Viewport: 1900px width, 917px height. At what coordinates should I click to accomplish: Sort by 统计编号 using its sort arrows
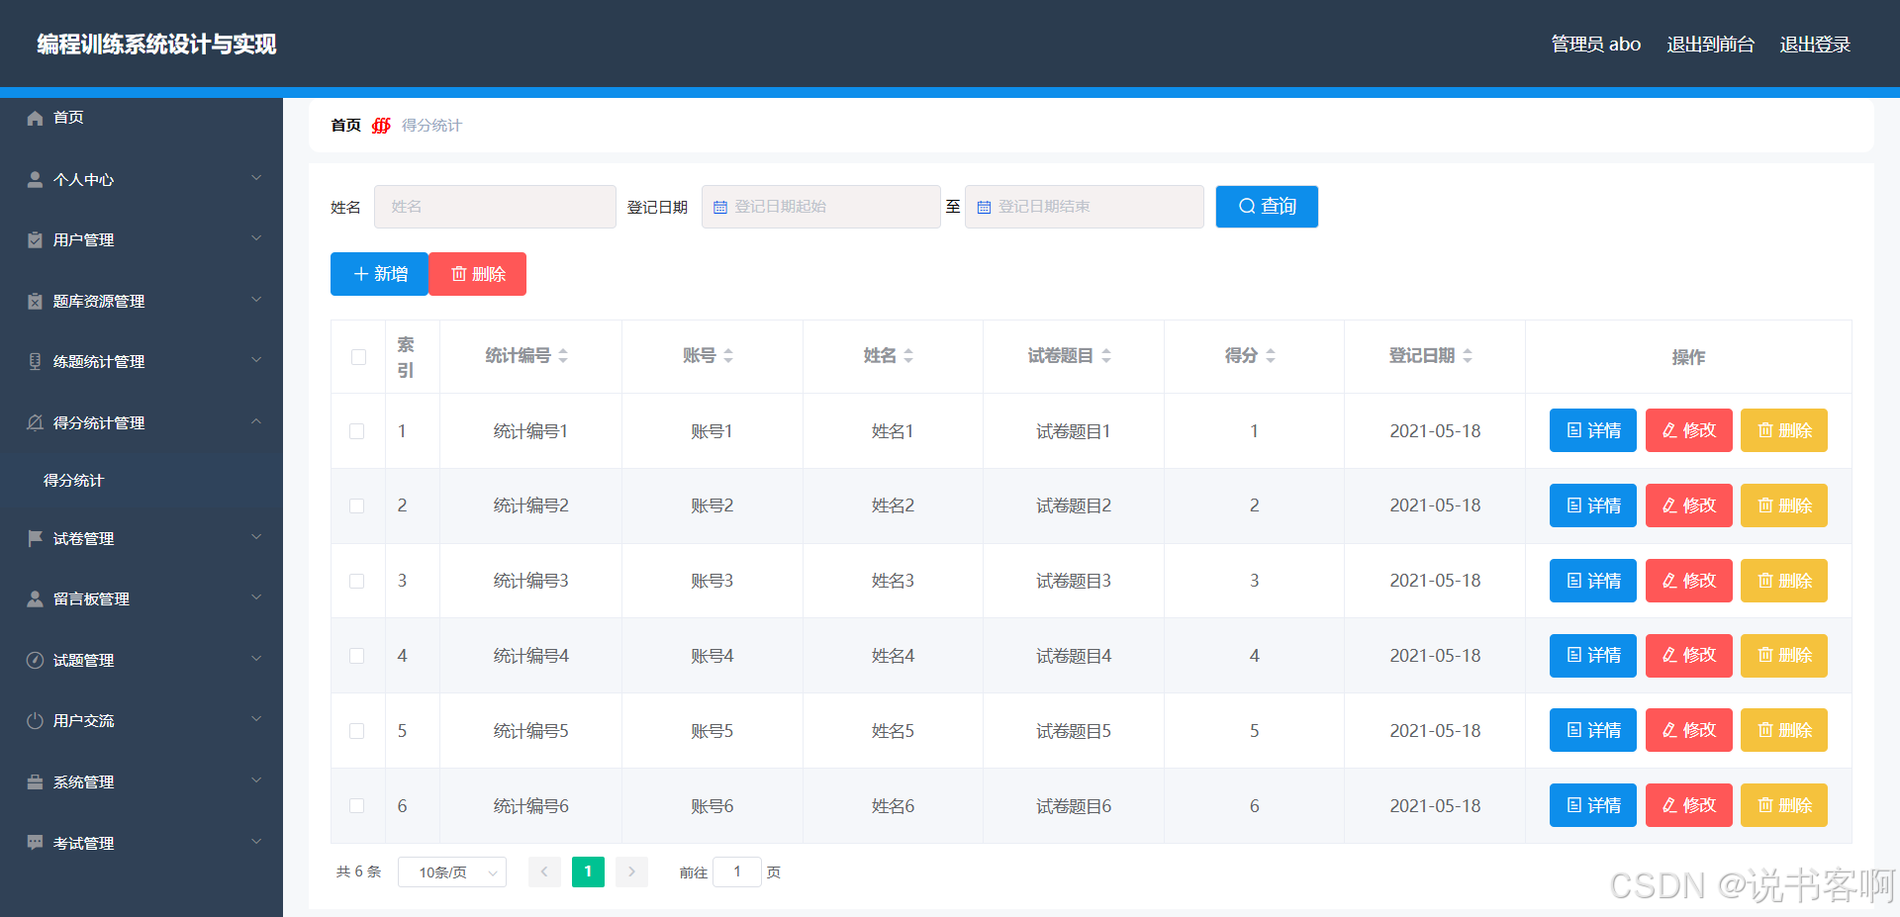[563, 356]
